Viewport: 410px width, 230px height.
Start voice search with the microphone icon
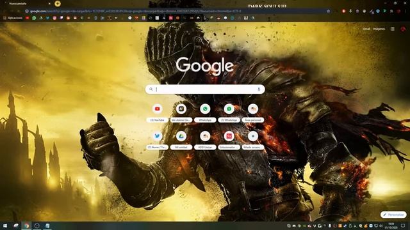[259, 89]
